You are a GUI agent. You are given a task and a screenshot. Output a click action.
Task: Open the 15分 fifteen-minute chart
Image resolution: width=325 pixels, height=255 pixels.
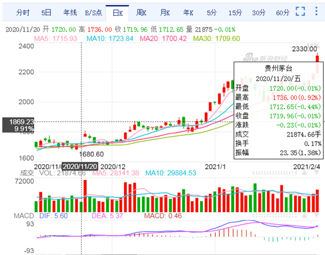pyautogui.click(x=235, y=13)
